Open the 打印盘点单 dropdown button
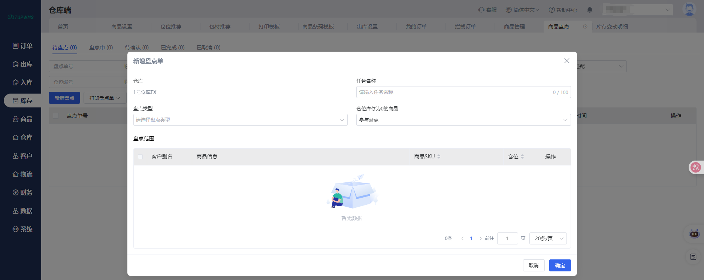The height and width of the screenshot is (280, 704). 105,98
